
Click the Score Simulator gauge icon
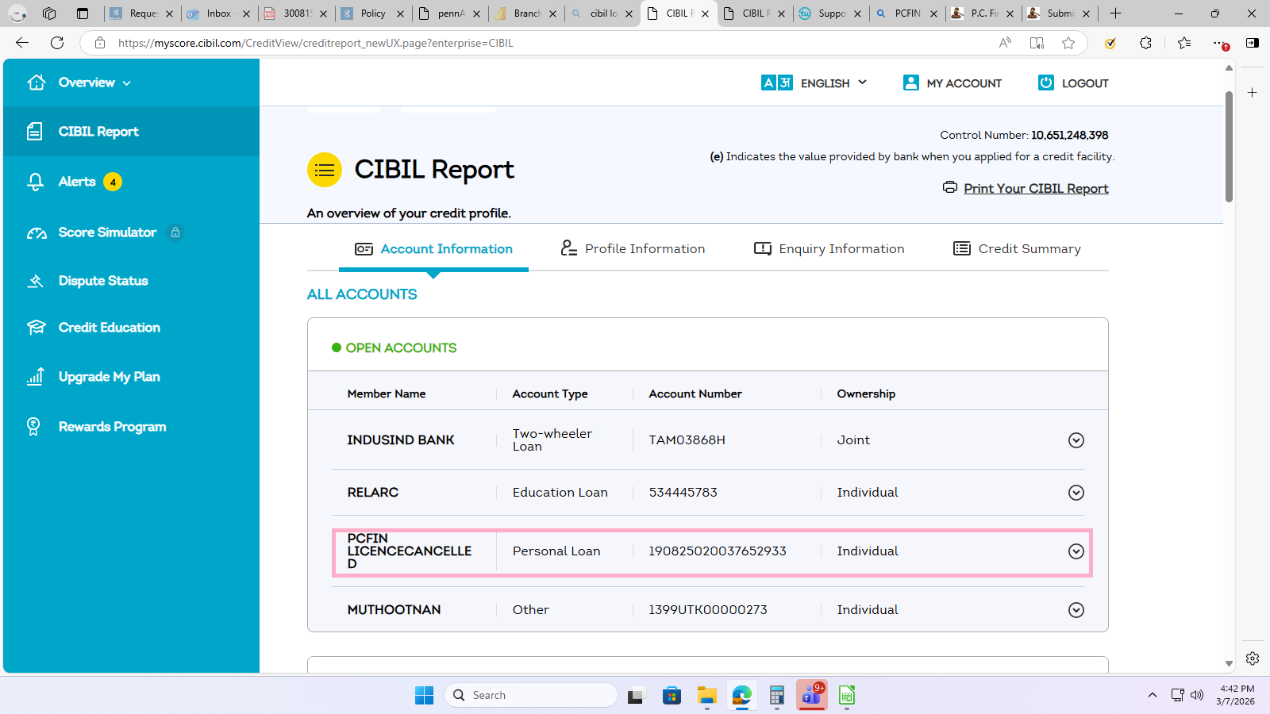[37, 232]
